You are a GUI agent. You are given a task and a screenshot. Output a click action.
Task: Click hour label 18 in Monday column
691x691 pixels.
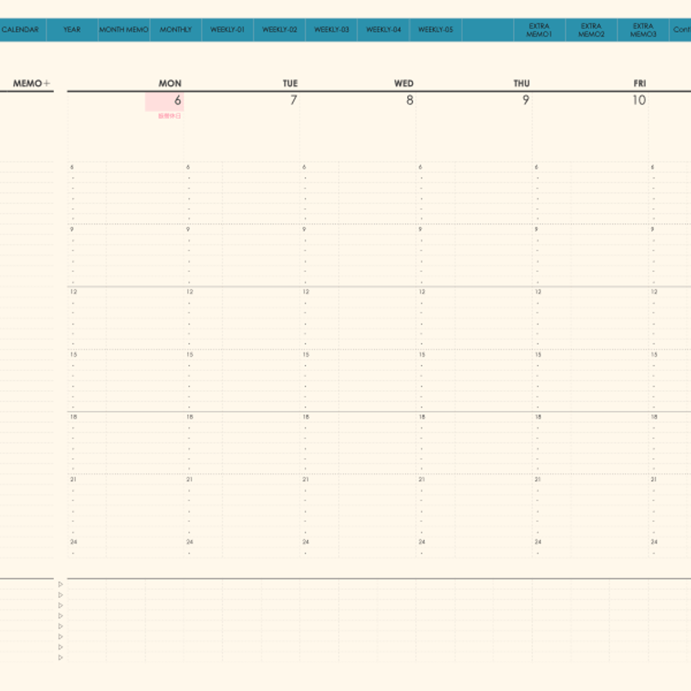[x=74, y=417]
